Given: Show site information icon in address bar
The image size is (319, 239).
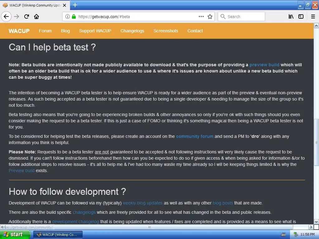Looking at the screenshot, I should pyautogui.click(x=68, y=16).
